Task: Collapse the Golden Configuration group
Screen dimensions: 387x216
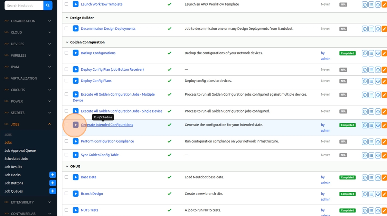Action: [x=67, y=42]
